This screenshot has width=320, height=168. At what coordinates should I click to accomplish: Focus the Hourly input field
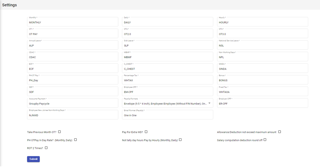pos(263,22)
